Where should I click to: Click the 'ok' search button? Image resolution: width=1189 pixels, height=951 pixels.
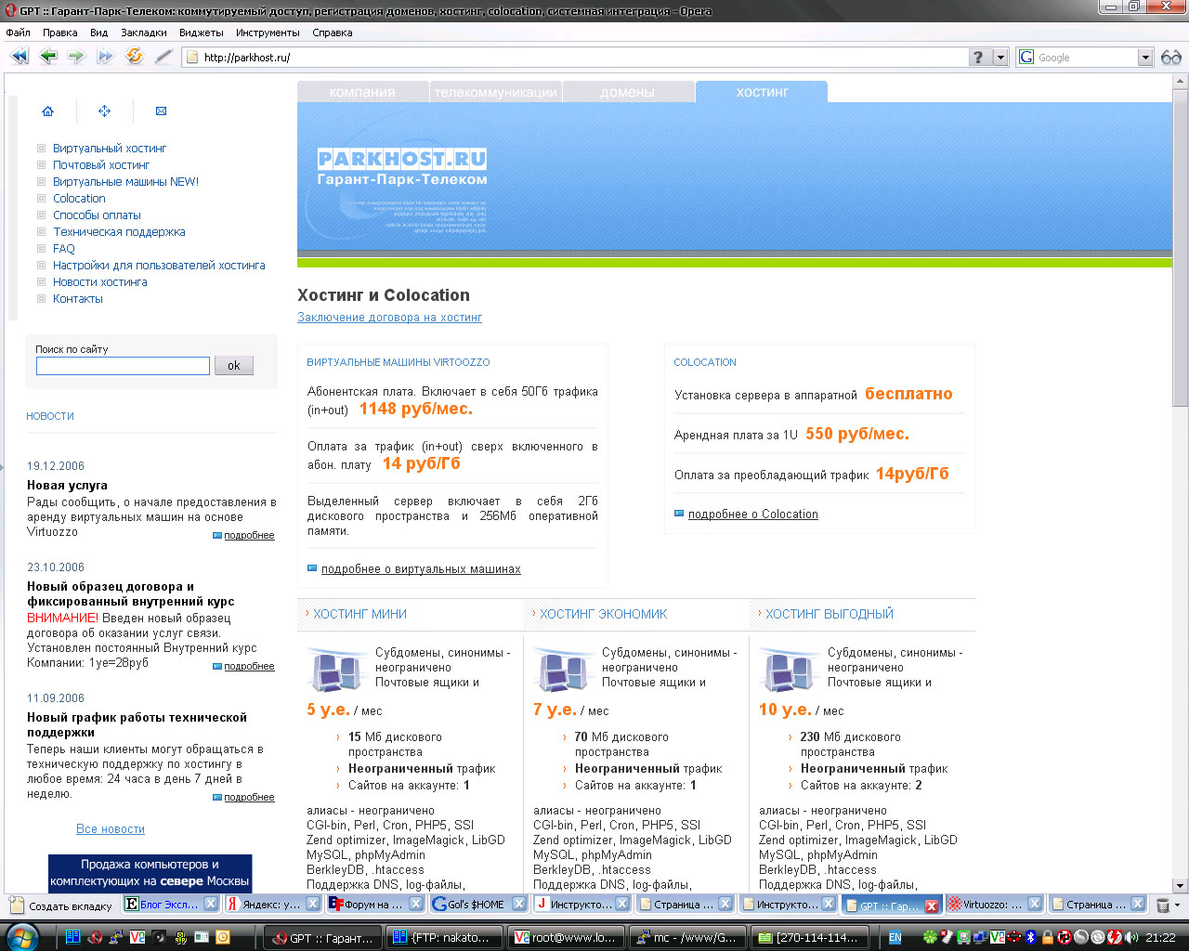point(234,366)
